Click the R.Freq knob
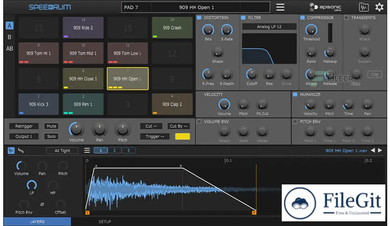 tap(208, 74)
